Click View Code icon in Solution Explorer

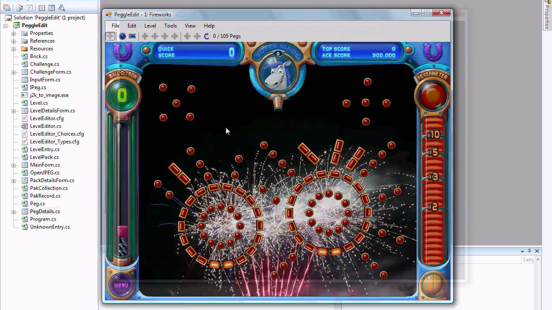point(42,8)
